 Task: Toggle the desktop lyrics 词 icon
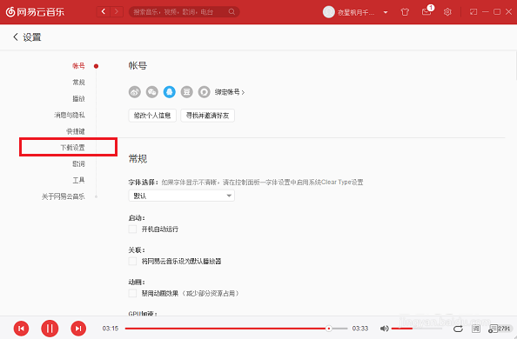click(476, 329)
